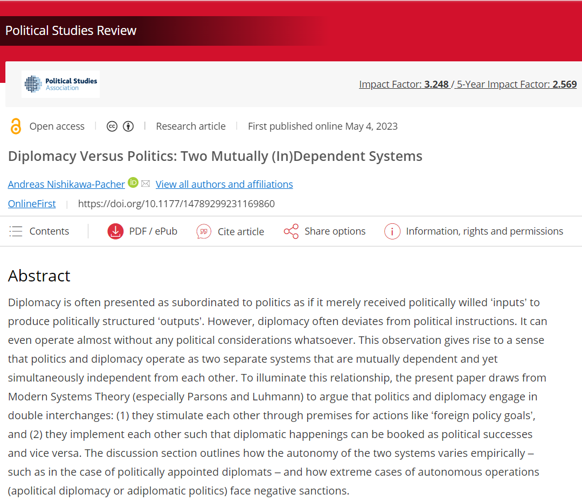Click the green ORCID iD icon
This screenshot has width=582, height=501.
click(133, 182)
